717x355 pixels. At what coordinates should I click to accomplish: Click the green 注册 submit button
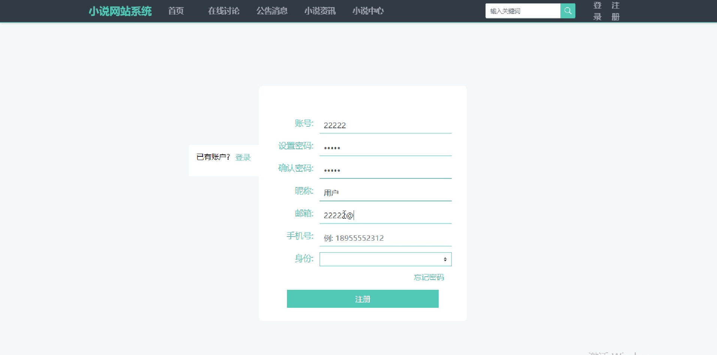(363, 299)
